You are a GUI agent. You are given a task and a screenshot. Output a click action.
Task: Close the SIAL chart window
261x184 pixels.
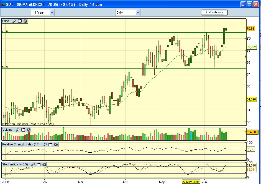[x=256, y=4]
